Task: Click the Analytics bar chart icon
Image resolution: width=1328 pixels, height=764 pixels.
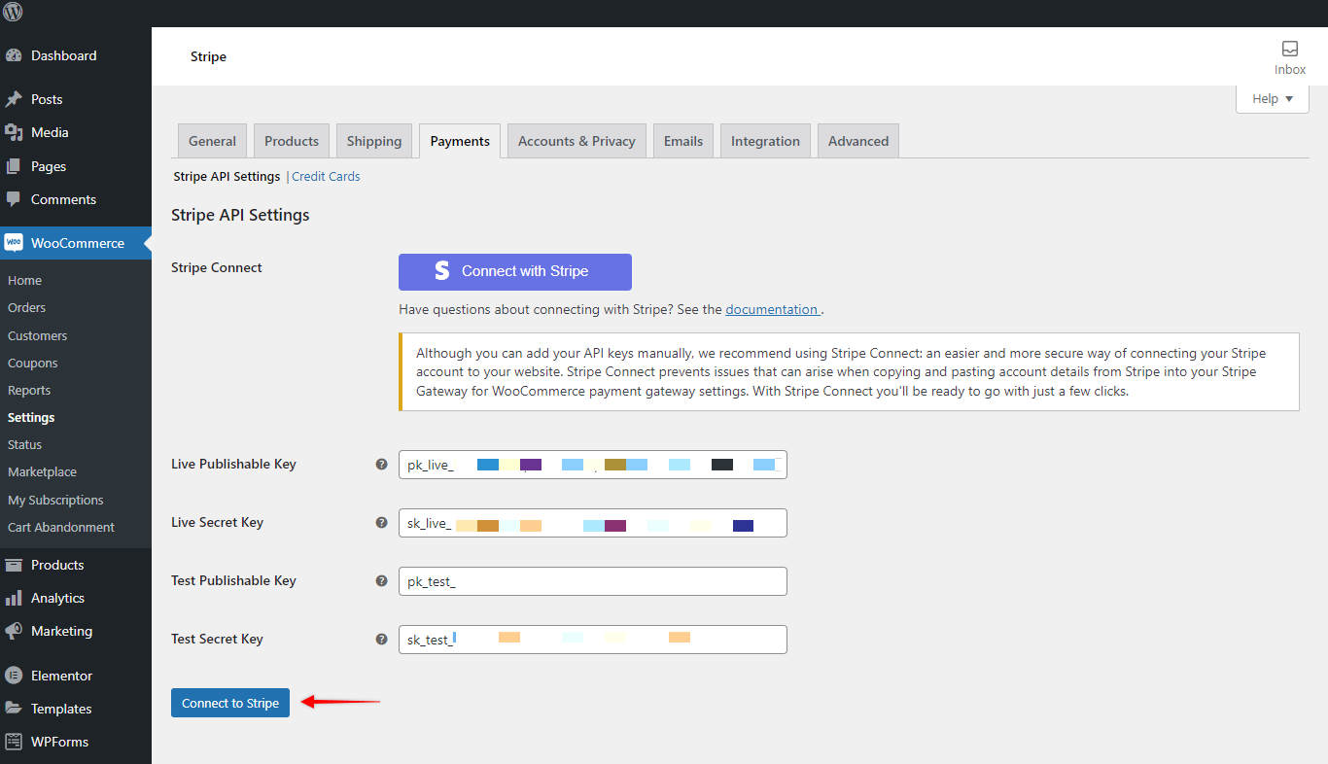Action: pos(14,598)
